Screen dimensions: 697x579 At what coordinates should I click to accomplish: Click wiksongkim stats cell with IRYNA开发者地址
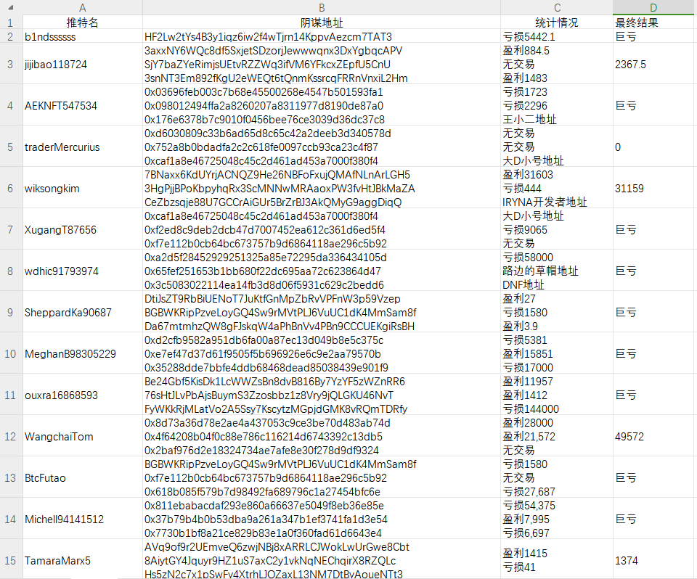pyautogui.click(x=557, y=188)
